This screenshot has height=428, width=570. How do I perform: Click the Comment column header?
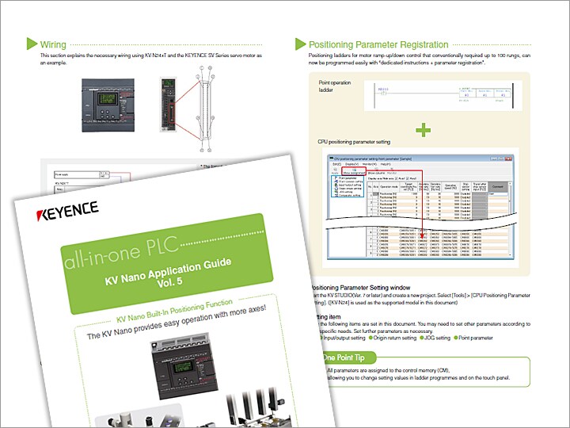[498, 187]
